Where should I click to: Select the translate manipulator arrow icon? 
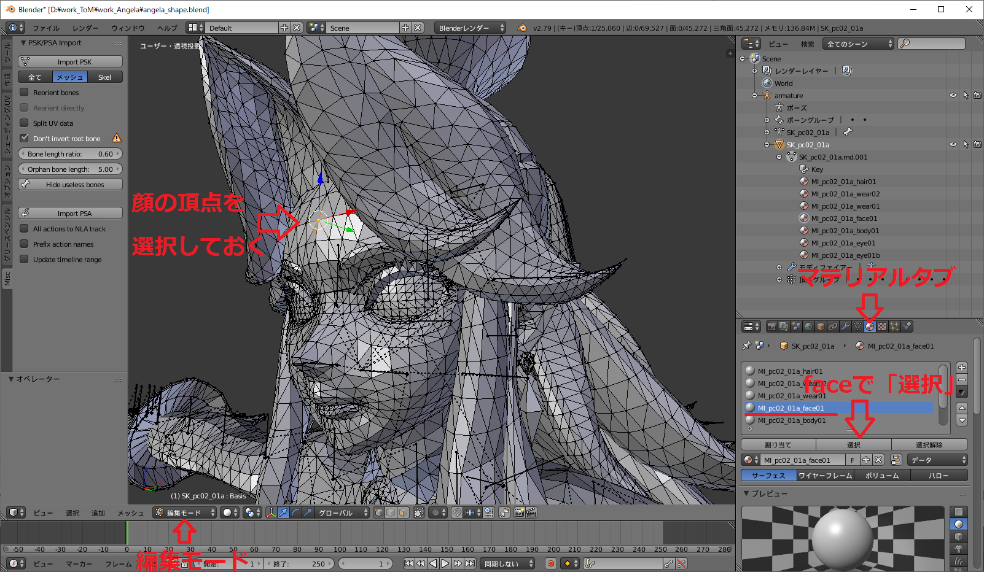(283, 512)
